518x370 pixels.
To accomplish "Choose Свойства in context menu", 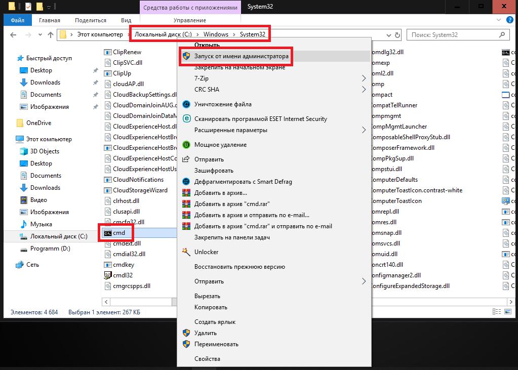I will pos(274,359).
